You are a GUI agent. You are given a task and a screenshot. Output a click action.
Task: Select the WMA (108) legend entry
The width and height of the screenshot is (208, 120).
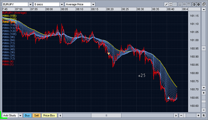point(9,34)
